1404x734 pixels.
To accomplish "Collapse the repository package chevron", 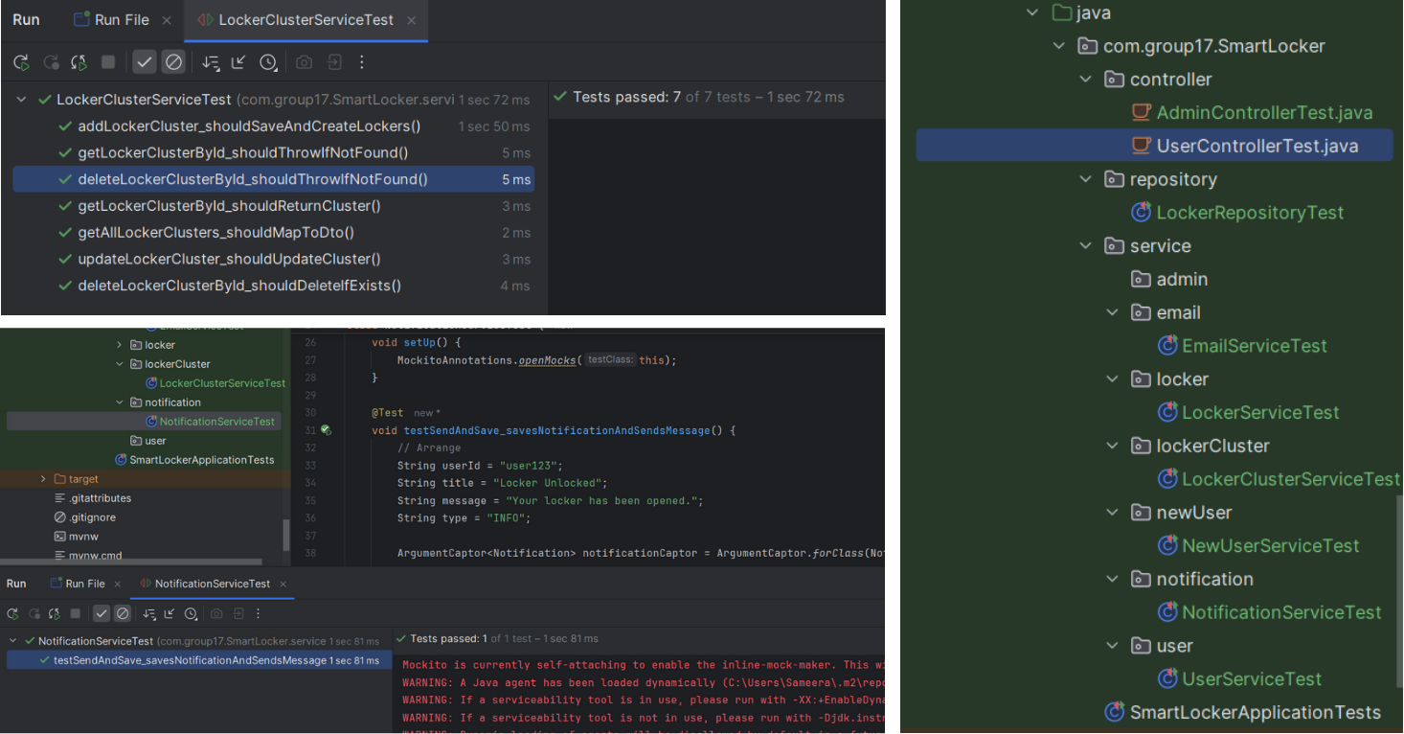I will coord(1085,179).
